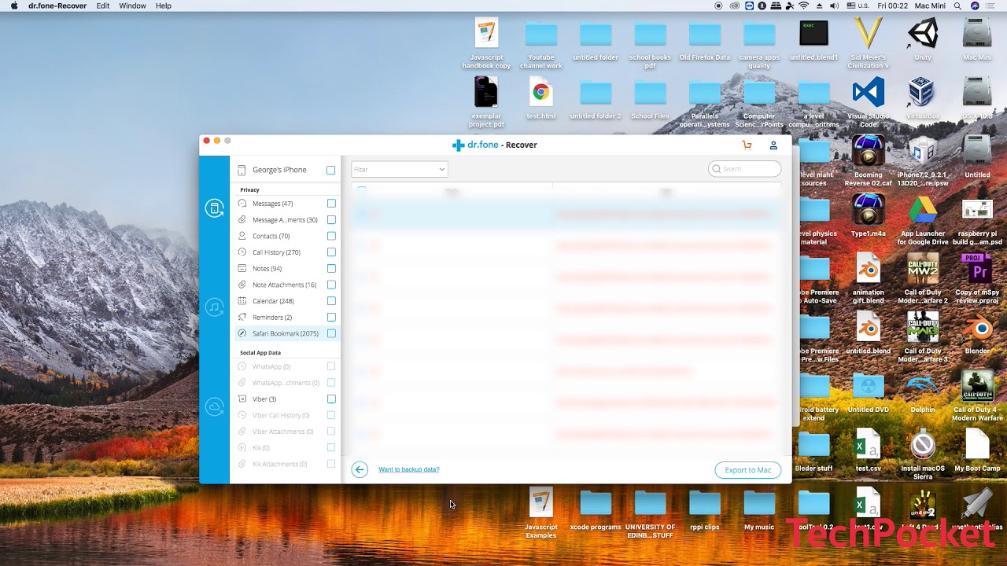Check the Note Attachments (16) checkbox

(x=331, y=285)
